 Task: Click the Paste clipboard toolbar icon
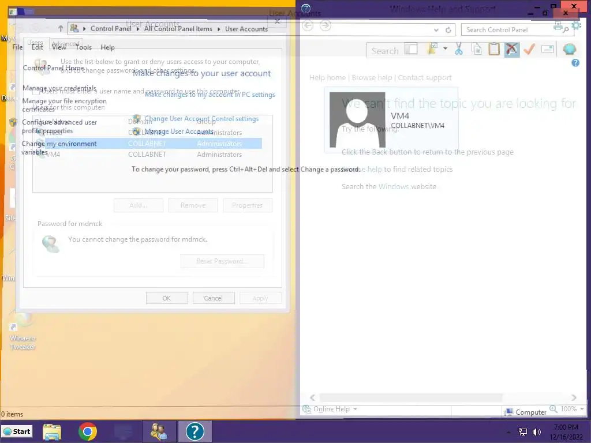[x=494, y=50]
